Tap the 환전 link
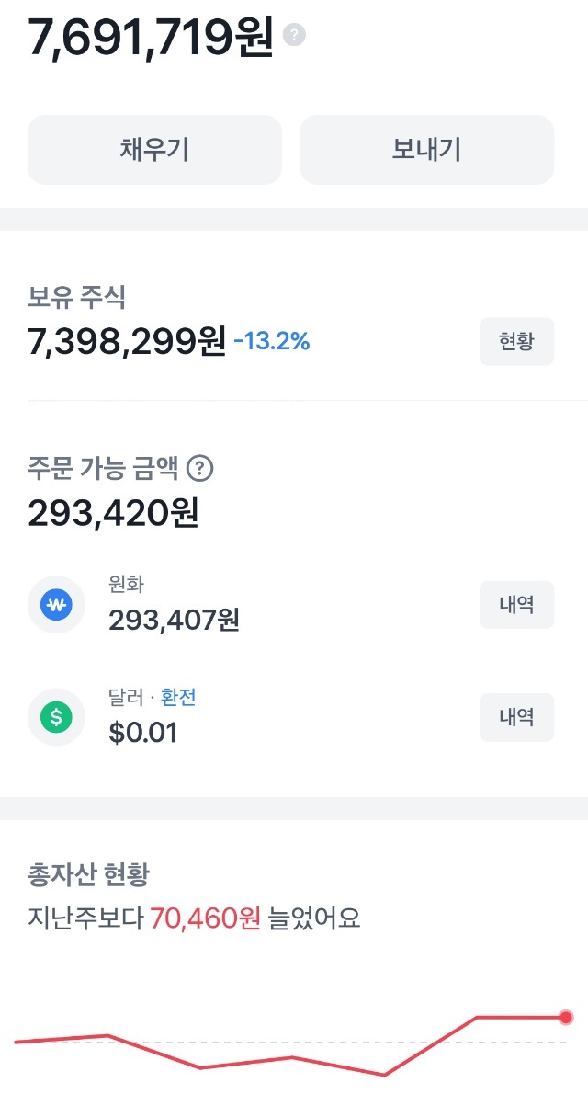 tap(178, 698)
